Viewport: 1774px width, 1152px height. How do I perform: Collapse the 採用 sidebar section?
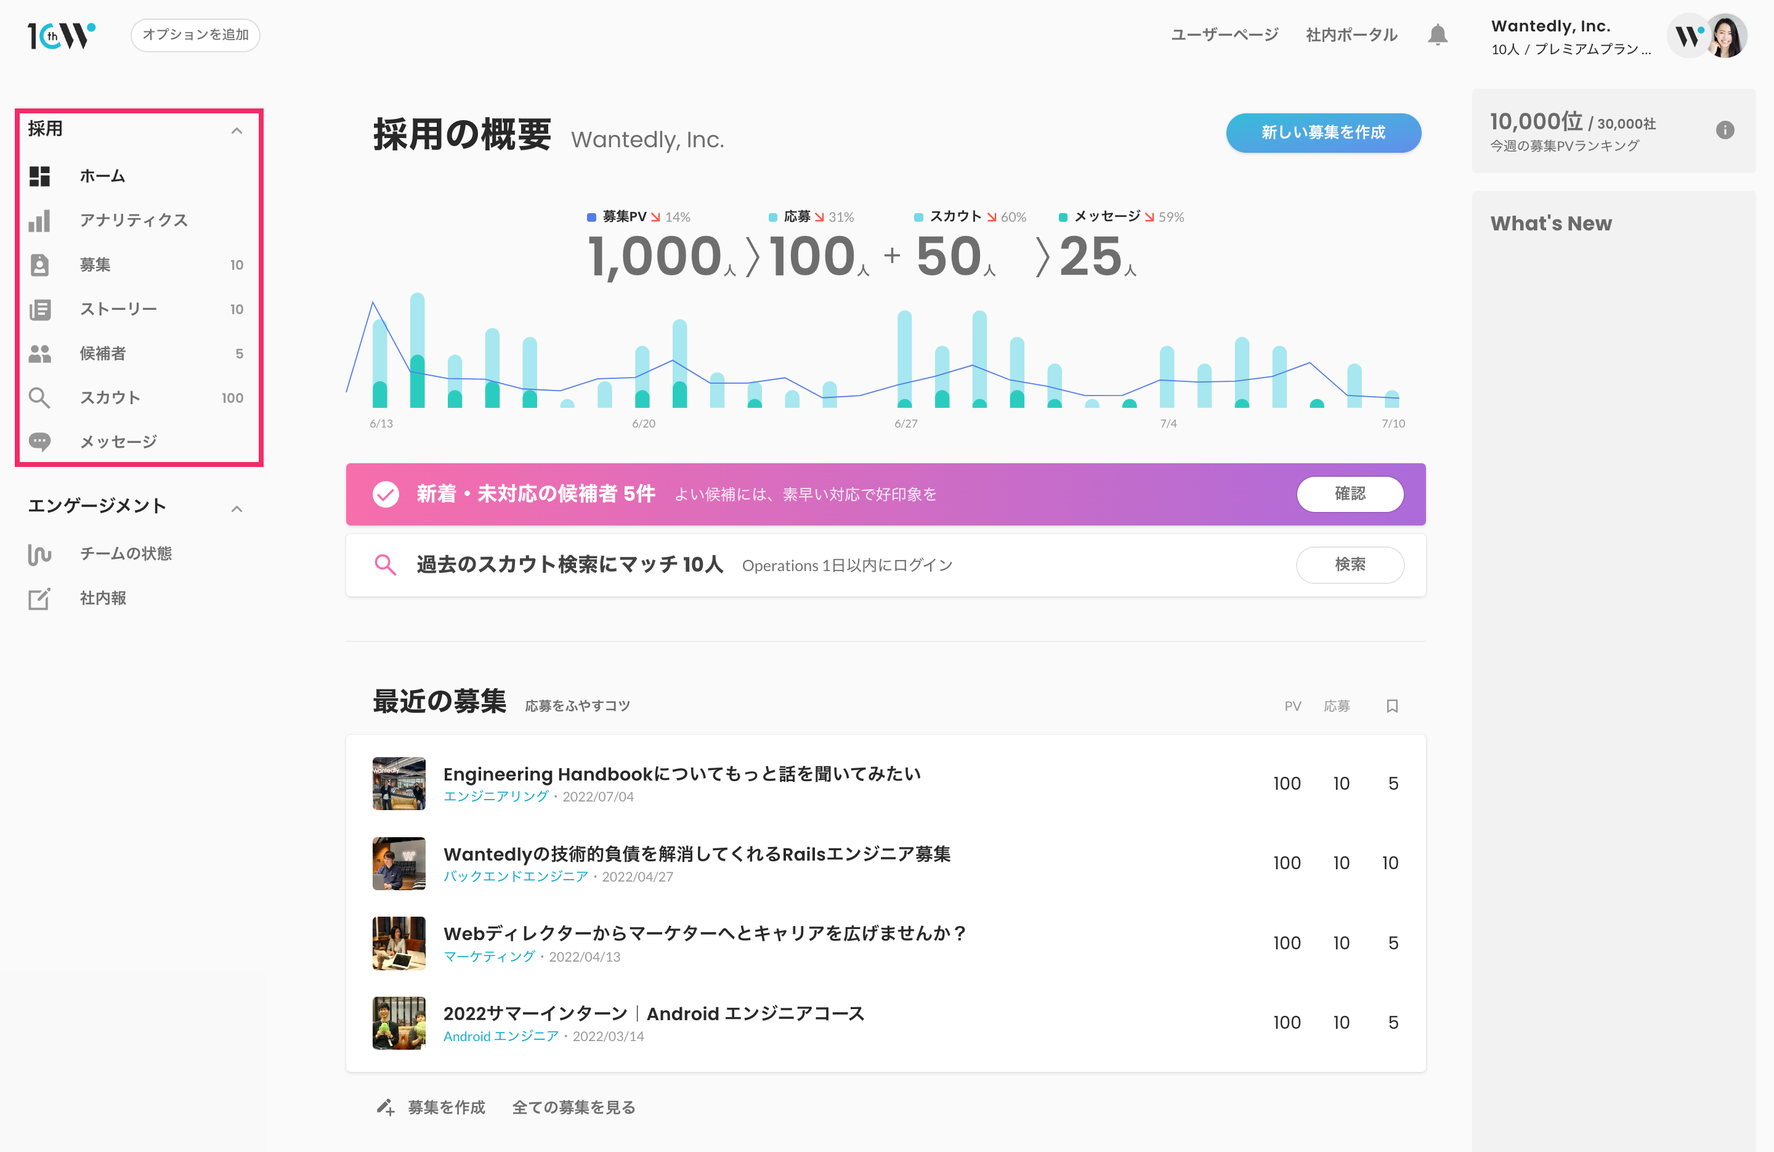tap(237, 131)
